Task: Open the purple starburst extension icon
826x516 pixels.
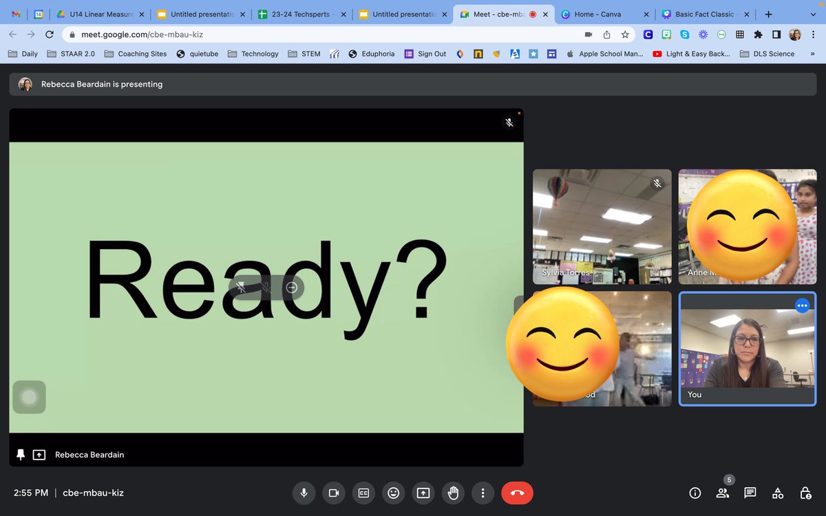Action: (703, 34)
